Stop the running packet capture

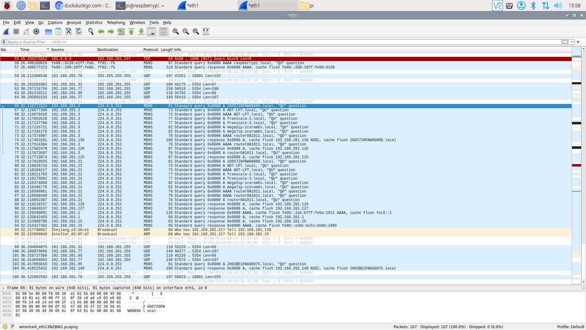pos(16,32)
